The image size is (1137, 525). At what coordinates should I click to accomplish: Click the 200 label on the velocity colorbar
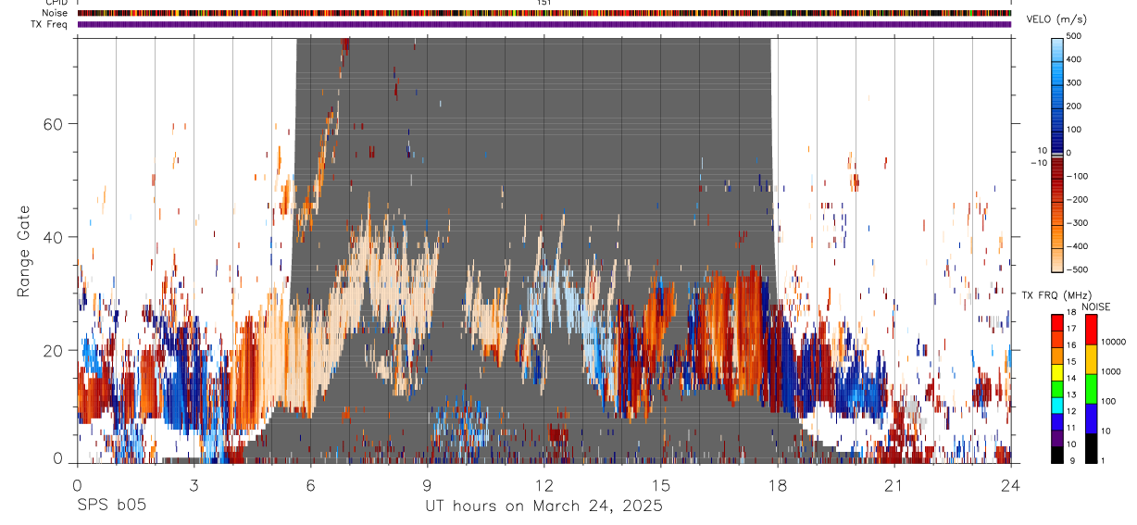click(x=1076, y=106)
